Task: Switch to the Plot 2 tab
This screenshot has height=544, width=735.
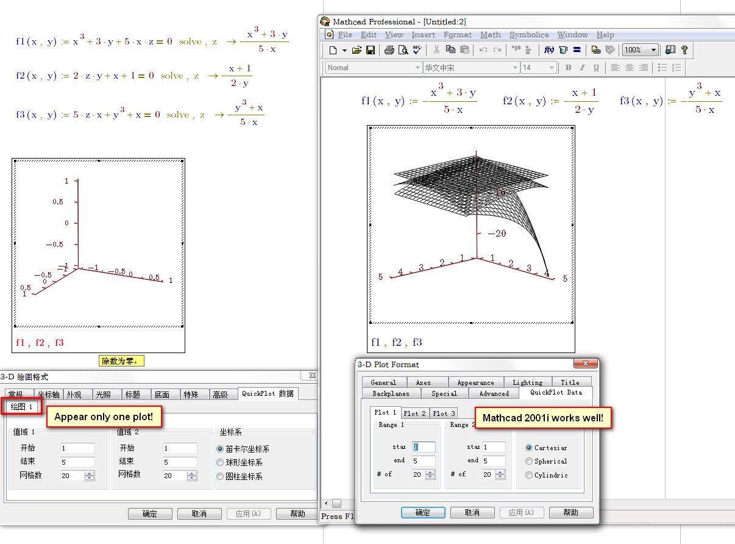Action: [415, 413]
